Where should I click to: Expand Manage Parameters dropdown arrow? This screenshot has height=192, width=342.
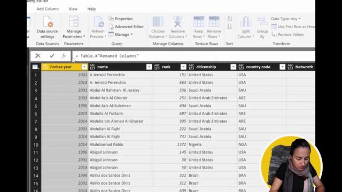point(84,37)
